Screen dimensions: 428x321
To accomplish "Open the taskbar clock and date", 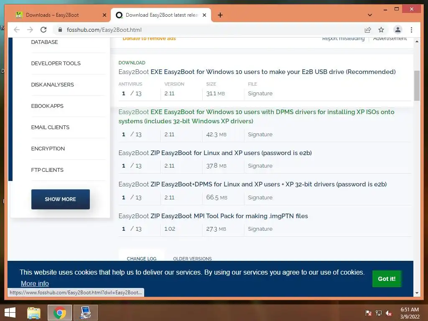I will point(410,313).
